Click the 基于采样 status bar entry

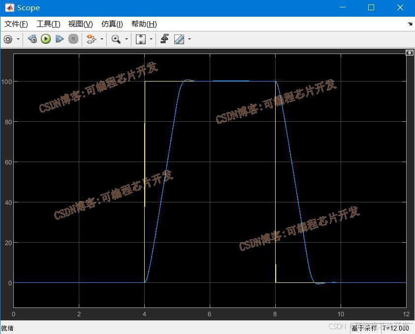pos(364,328)
